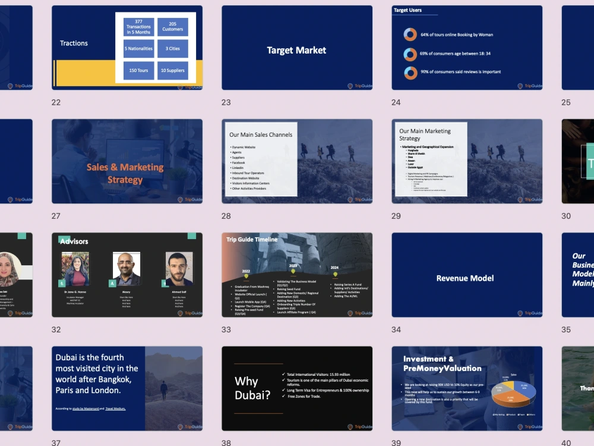Choose the Our Main Sales Channels slide
This screenshot has height=446, width=594.
click(x=297, y=161)
